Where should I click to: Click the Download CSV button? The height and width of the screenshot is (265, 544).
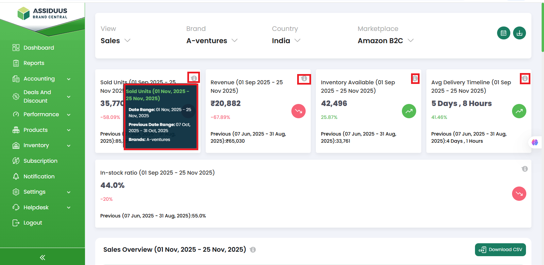pyautogui.click(x=500, y=250)
